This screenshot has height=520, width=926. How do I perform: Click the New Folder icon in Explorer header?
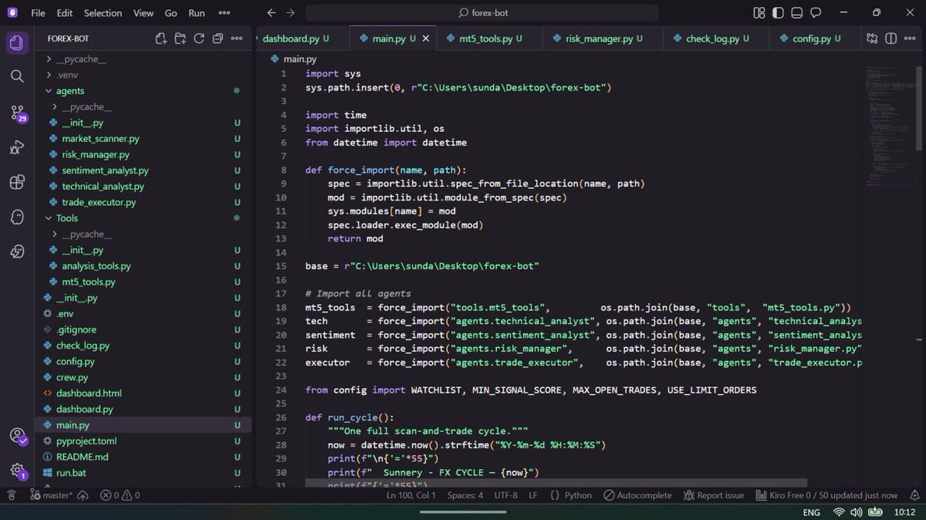[180, 39]
